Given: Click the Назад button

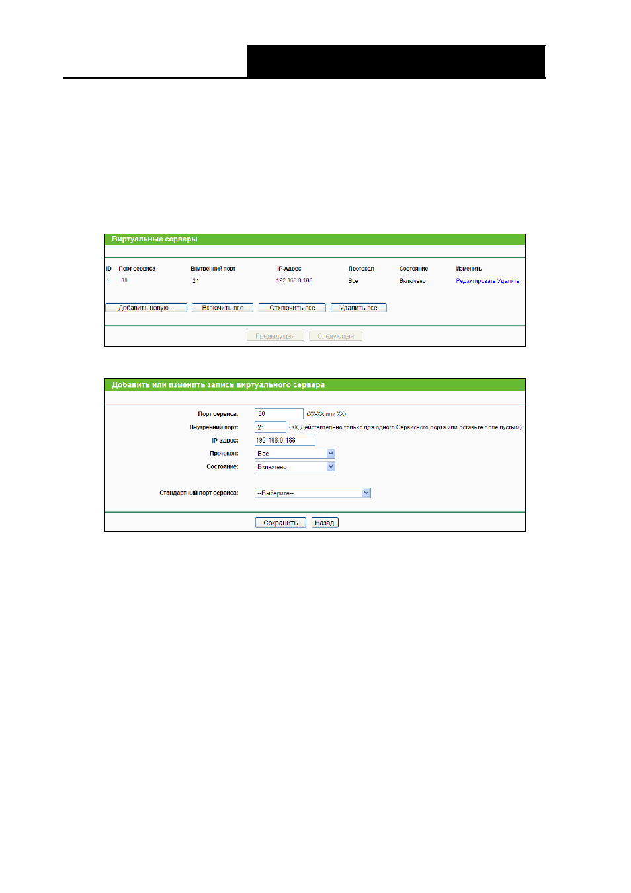Looking at the screenshot, I should pos(325,523).
